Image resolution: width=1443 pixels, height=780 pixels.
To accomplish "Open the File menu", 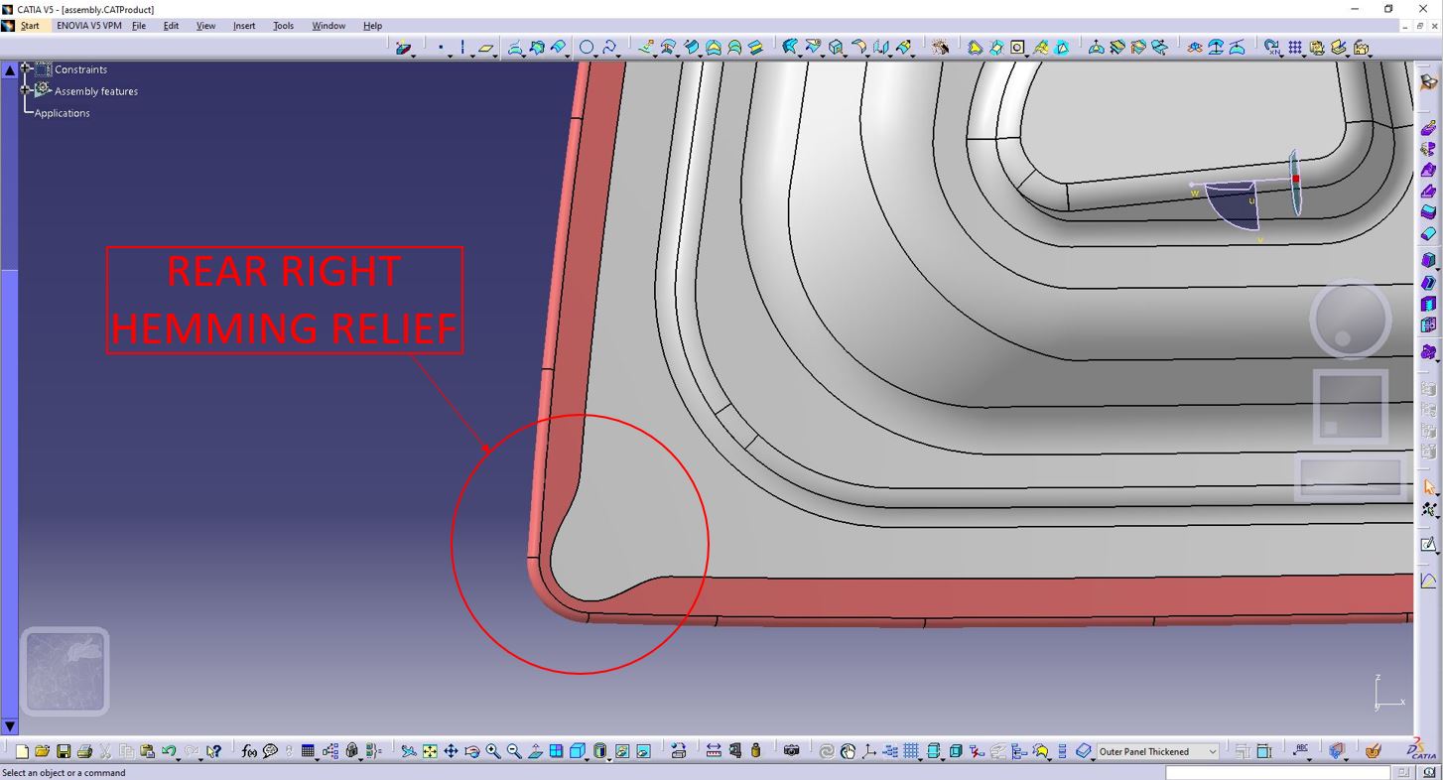I will [139, 26].
